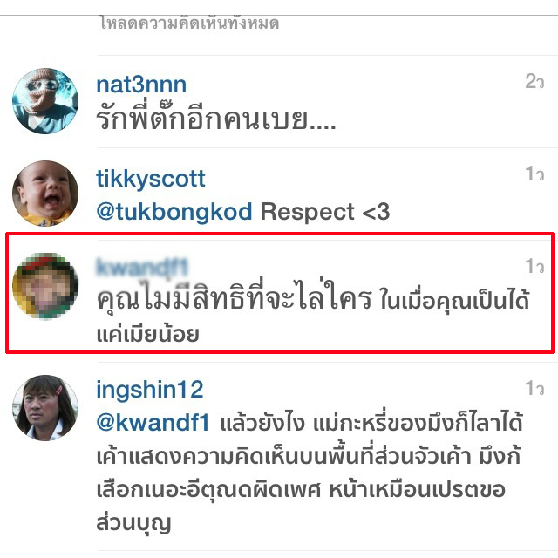Open nat3nnn's profile picture
558x558 pixels.
click(x=45, y=101)
